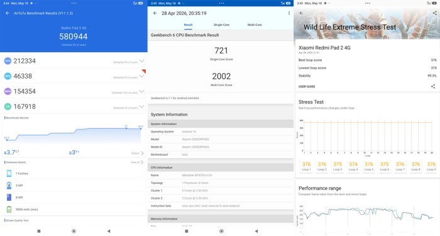This screenshot has height=236, width=440.
Task: Tap the battery indicator in AnTuTu status bar
Action: click(141, 3)
